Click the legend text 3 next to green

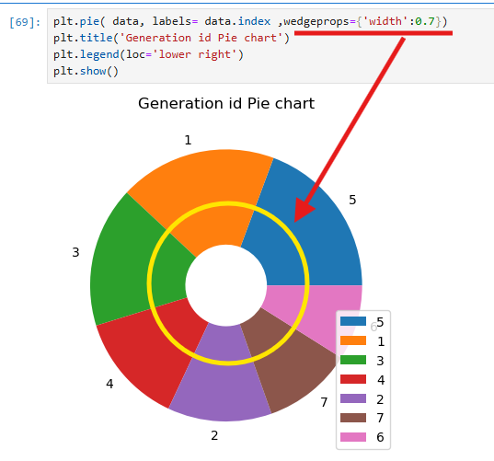pos(380,361)
